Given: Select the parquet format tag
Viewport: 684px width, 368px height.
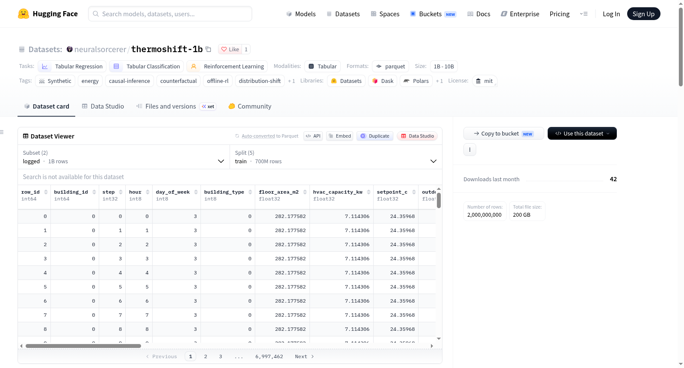Looking at the screenshot, I should (391, 66).
